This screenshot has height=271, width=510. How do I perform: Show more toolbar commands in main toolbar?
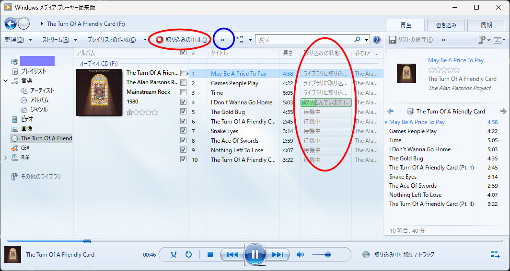(223, 40)
